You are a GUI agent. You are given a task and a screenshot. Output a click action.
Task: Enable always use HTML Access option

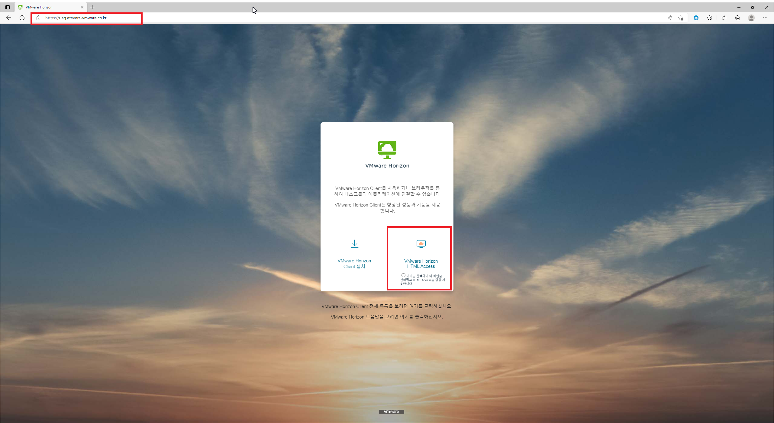(403, 275)
